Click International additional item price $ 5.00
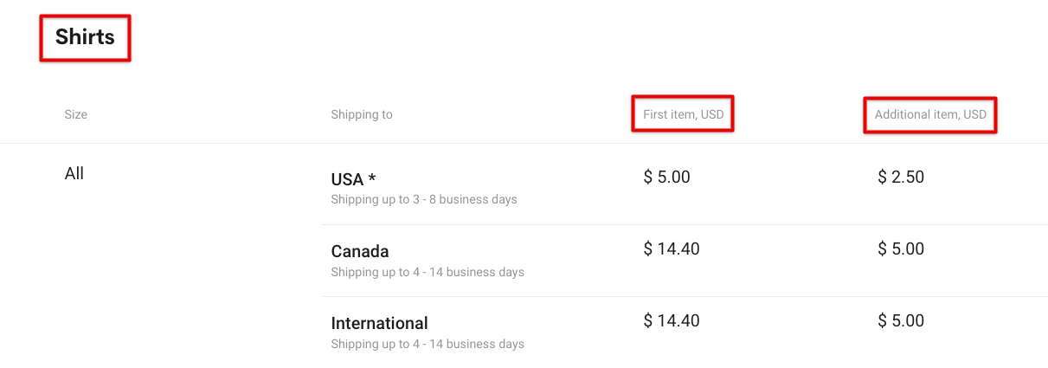The image size is (1048, 368). coord(901,320)
